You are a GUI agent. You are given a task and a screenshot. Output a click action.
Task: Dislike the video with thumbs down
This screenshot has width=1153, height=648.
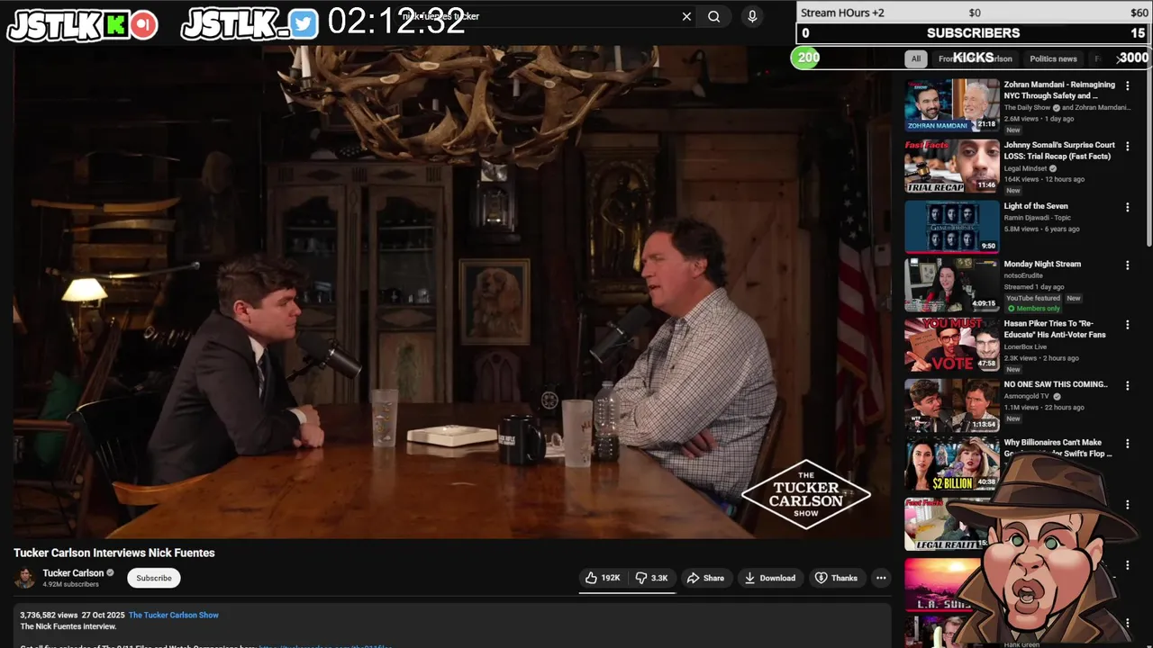pyautogui.click(x=652, y=578)
